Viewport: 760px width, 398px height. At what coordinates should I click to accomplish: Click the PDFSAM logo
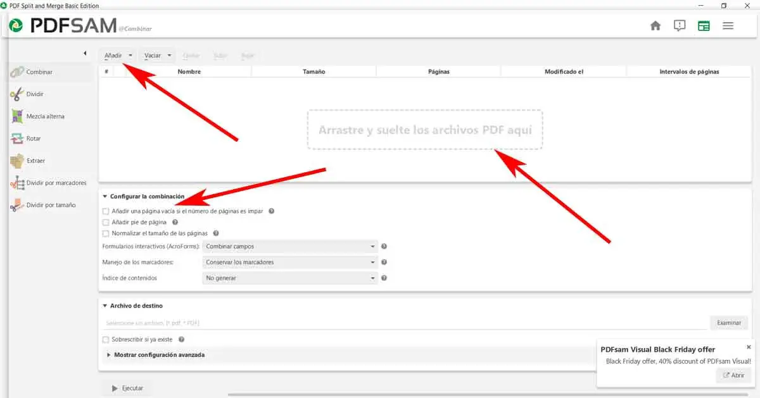pos(63,26)
